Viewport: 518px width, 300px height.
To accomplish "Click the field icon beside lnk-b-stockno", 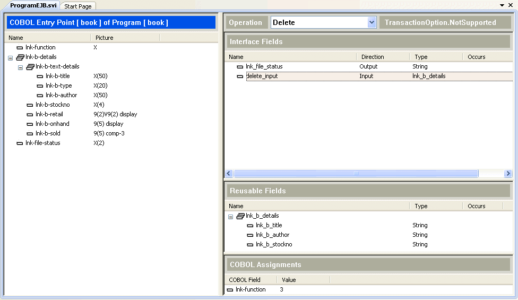I will (30, 105).
